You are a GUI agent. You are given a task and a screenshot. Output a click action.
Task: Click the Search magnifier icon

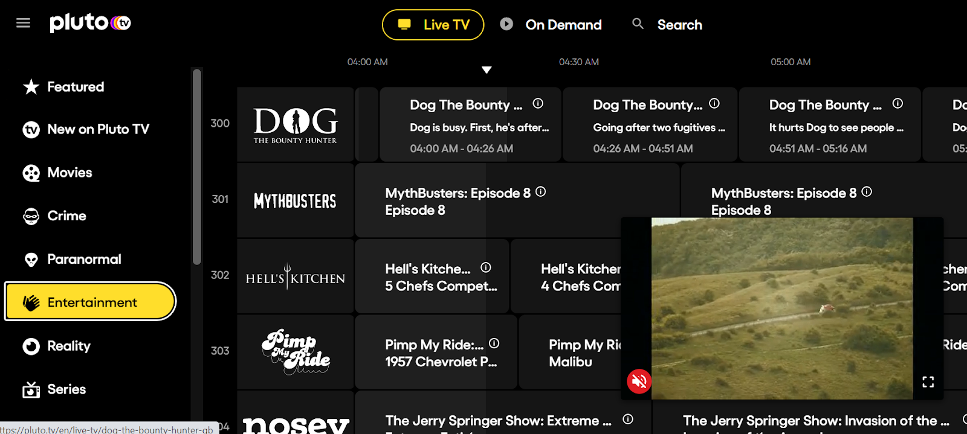coord(638,24)
